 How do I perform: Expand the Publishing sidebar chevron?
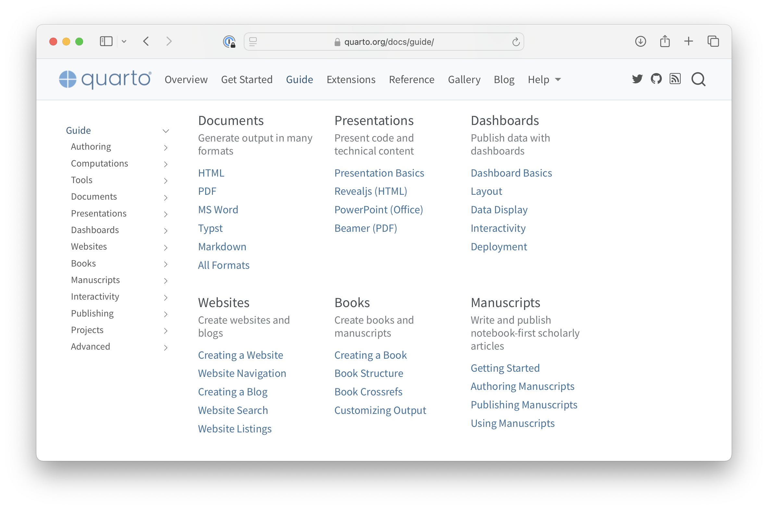(x=166, y=314)
